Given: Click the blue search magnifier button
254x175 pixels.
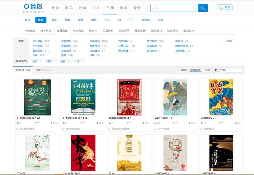Looking at the screenshot, I should 203,8.
